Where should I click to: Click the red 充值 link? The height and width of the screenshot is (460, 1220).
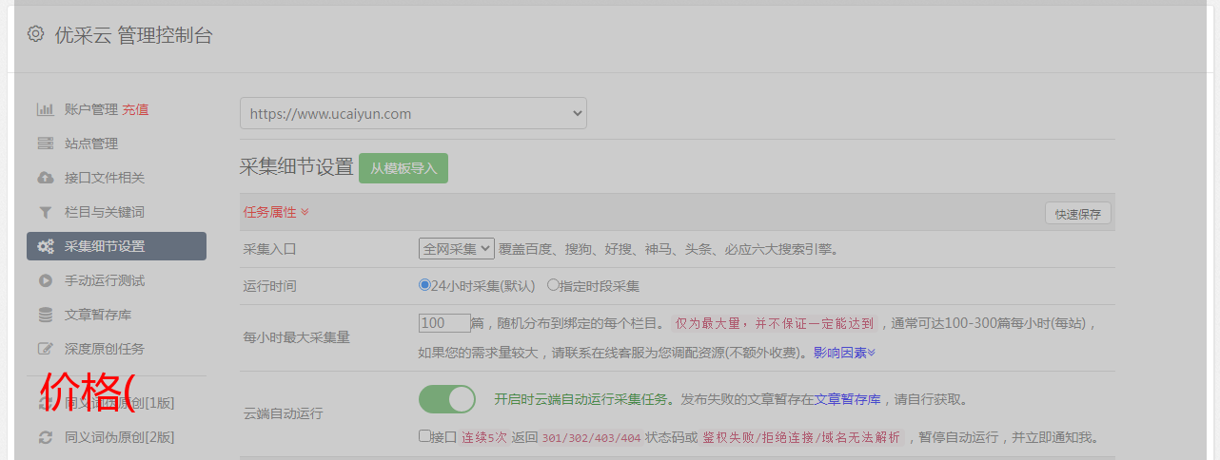click(135, 109)
